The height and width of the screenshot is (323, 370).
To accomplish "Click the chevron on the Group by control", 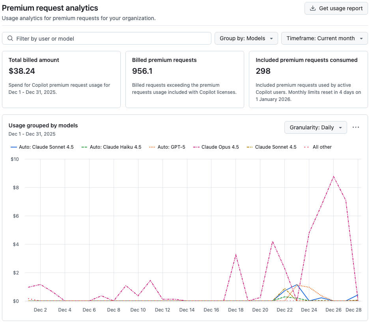I will (x=271, y=38).
